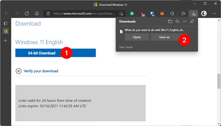
Task: Open the vertical tab actions menu
Action: 5,23
